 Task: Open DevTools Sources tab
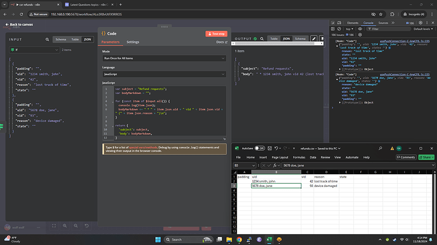[x=383, y=23]
